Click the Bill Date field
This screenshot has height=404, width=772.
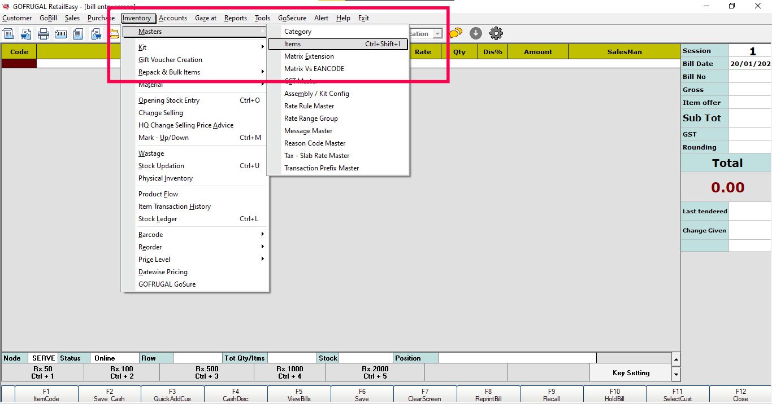tap(750, 64)
